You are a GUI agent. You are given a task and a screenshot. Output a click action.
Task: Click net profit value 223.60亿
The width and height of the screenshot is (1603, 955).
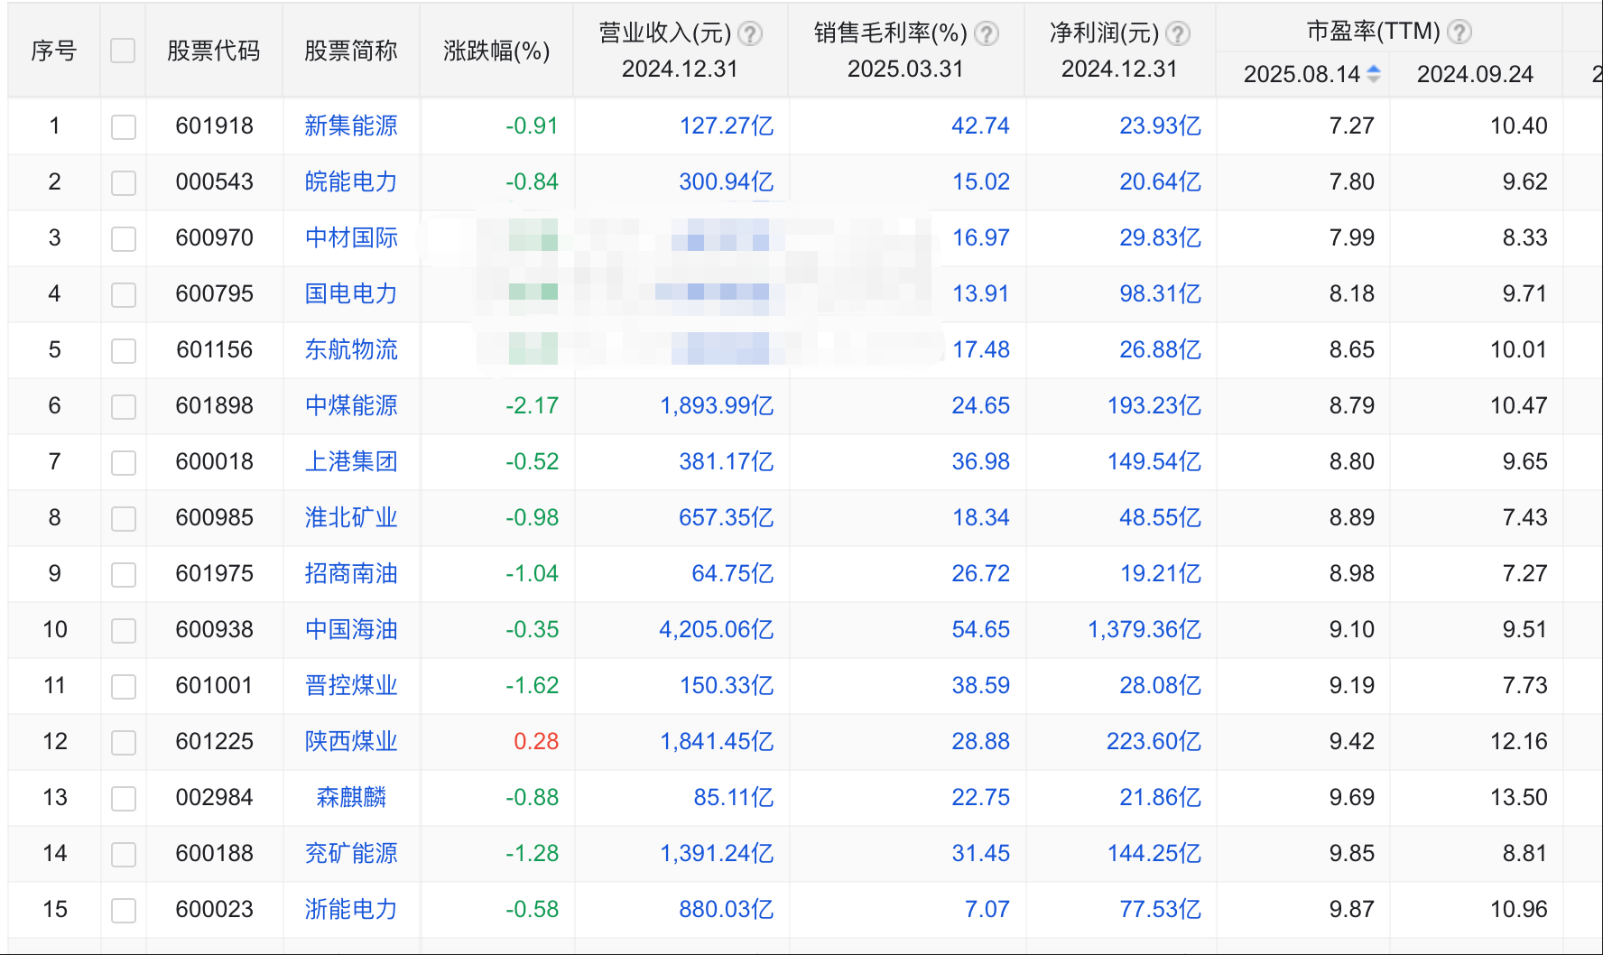pos(1154,741)
